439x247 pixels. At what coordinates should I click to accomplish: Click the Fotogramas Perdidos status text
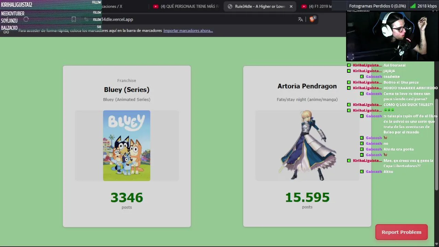click(x=377, y=6)
